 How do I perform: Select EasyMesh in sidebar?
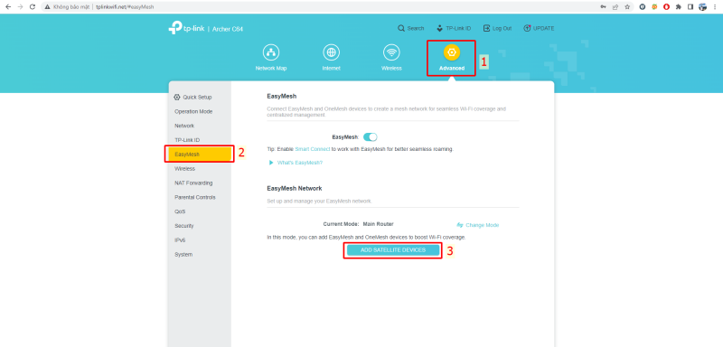pos(199,155)
